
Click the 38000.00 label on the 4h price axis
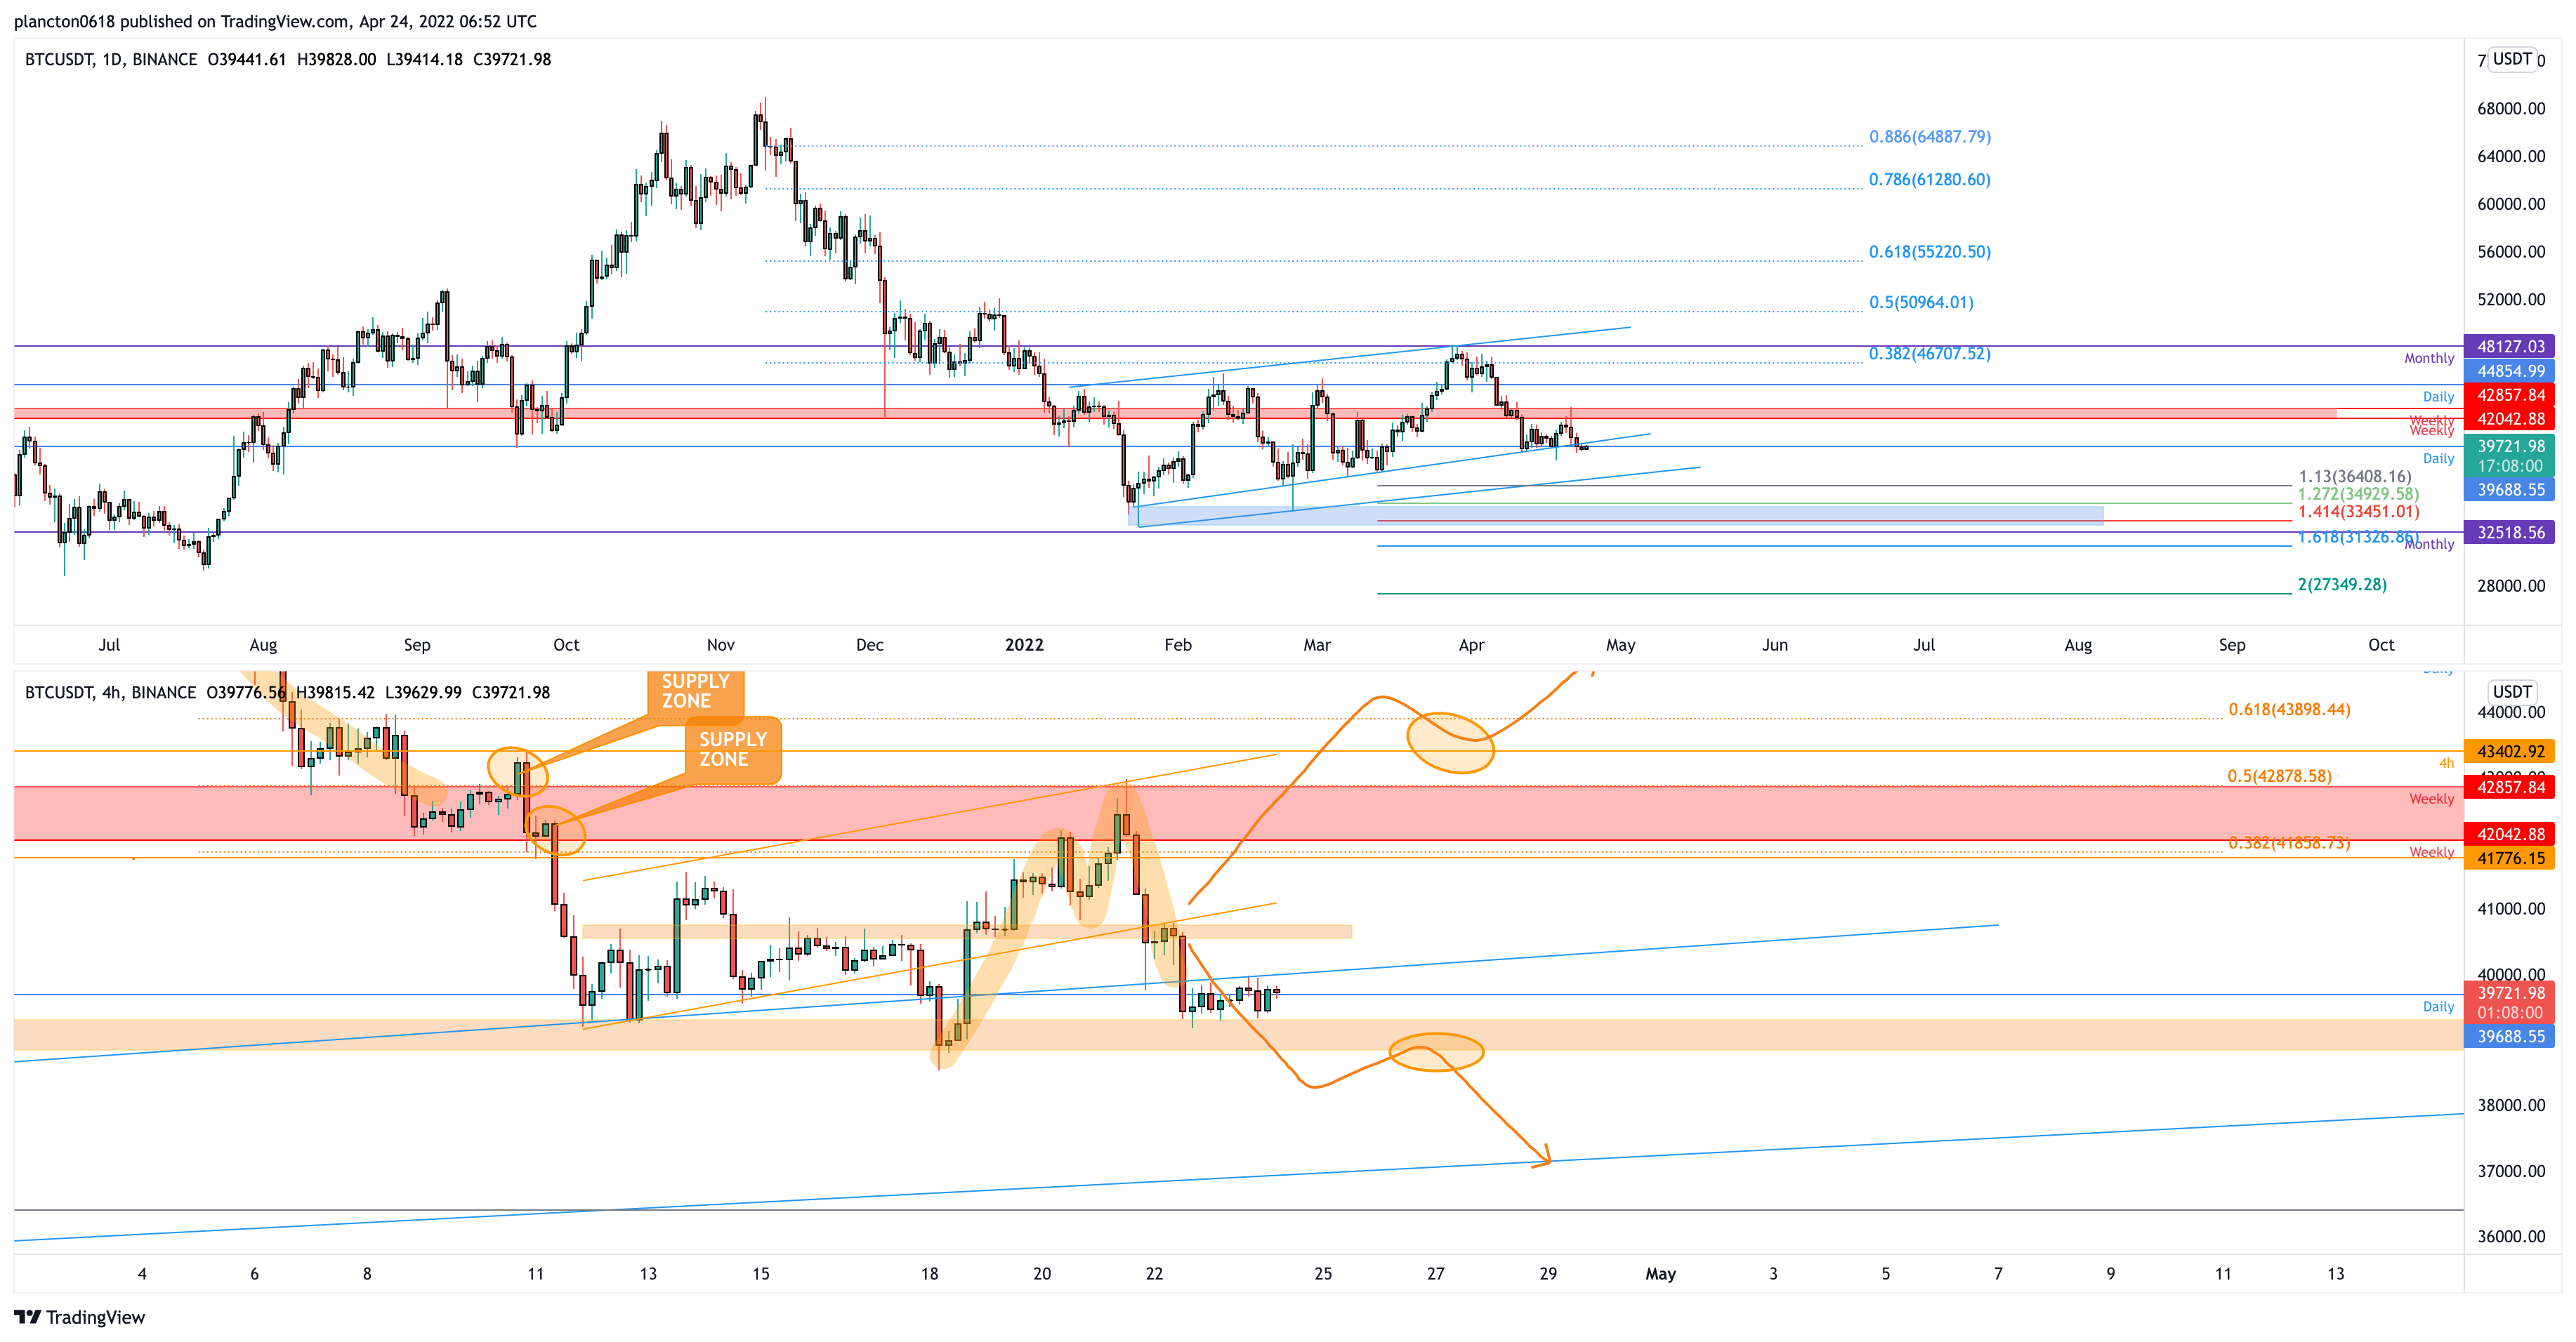(2511, 1105)
